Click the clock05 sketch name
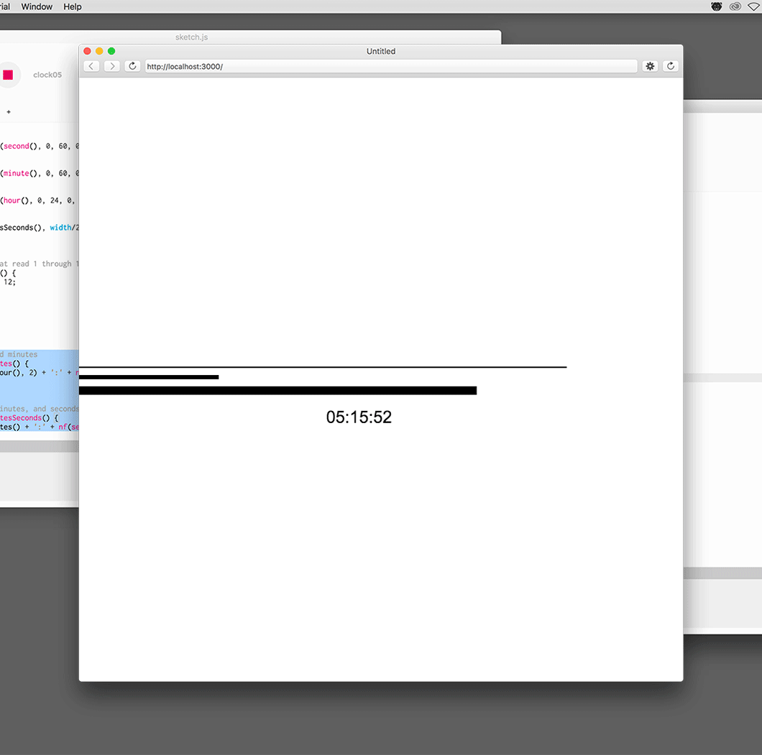Viewport: 762px width, 755px height. (47, 75)
